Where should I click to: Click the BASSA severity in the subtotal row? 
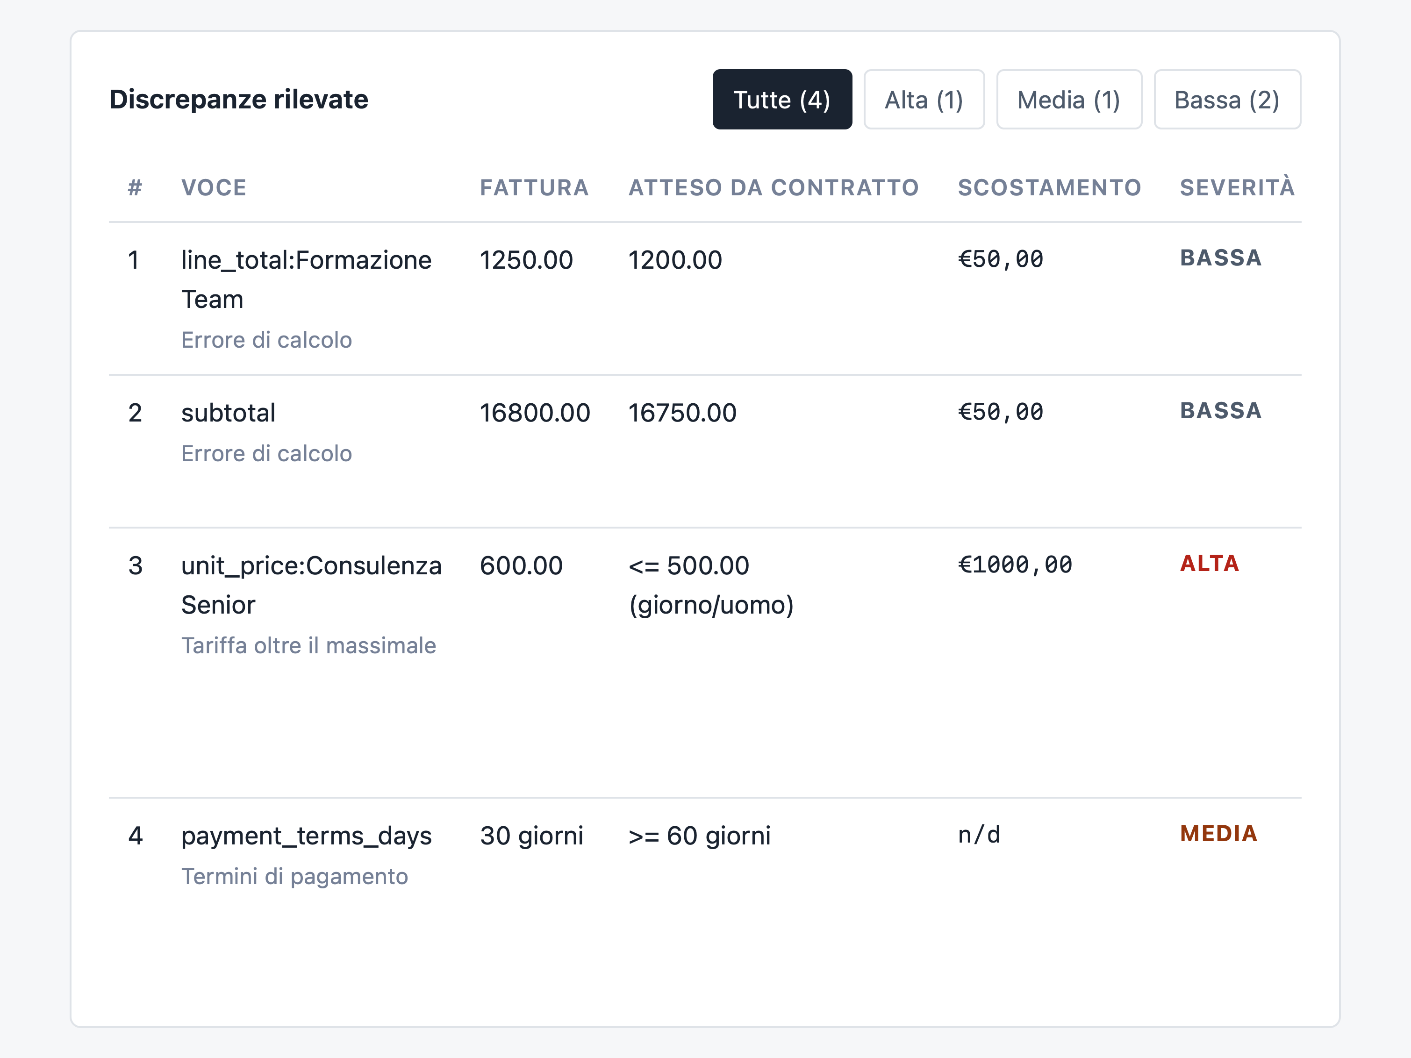1220,411
